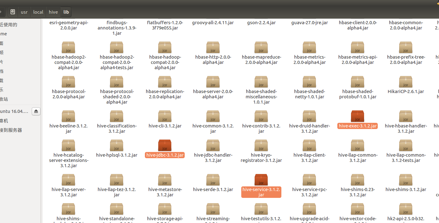Open Recent files in sidebar
The image size is (439, 223).
click(9, 25)
